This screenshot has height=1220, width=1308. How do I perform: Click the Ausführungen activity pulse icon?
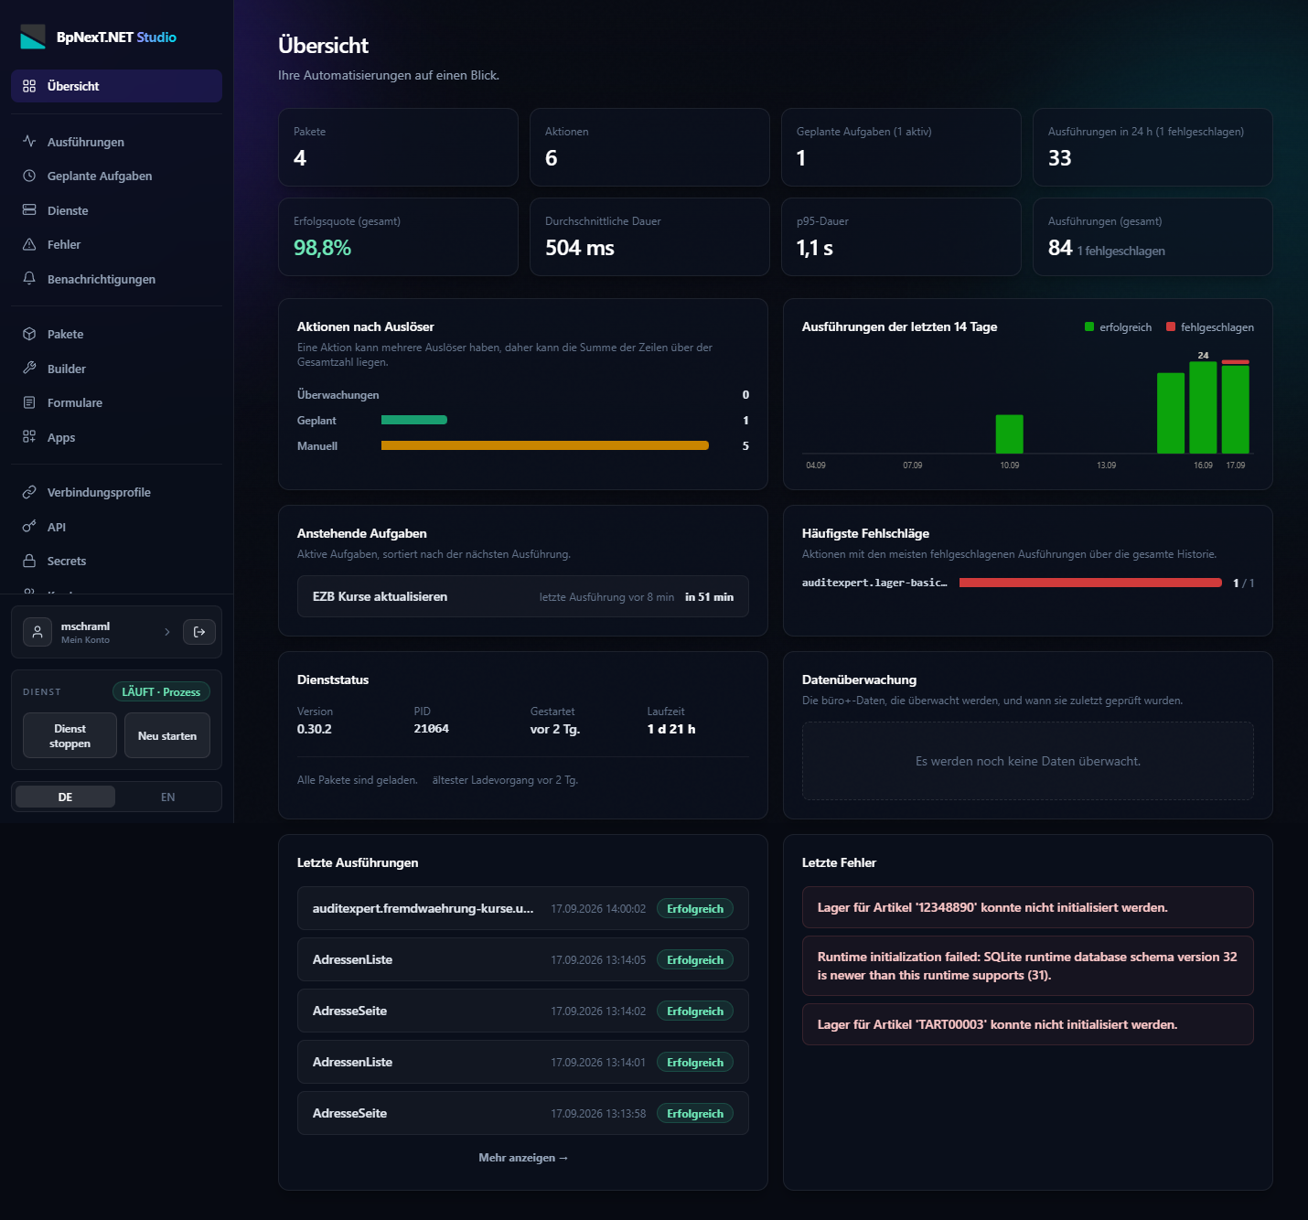29,142
